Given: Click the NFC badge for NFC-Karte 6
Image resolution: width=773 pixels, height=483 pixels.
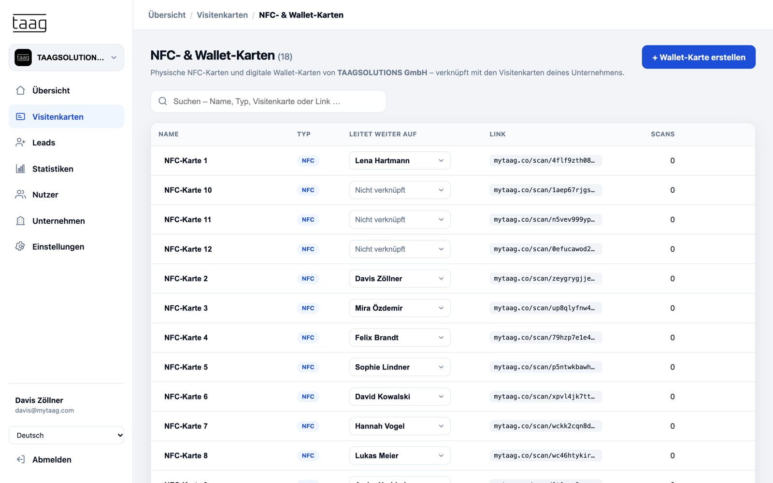Looking at the screenshot, I should 308,397.
